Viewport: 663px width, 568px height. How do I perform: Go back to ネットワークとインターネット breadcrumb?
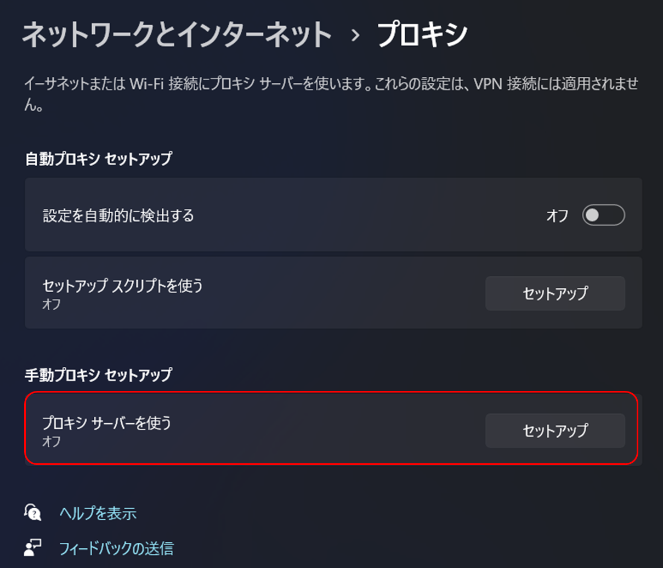point(177,35)
